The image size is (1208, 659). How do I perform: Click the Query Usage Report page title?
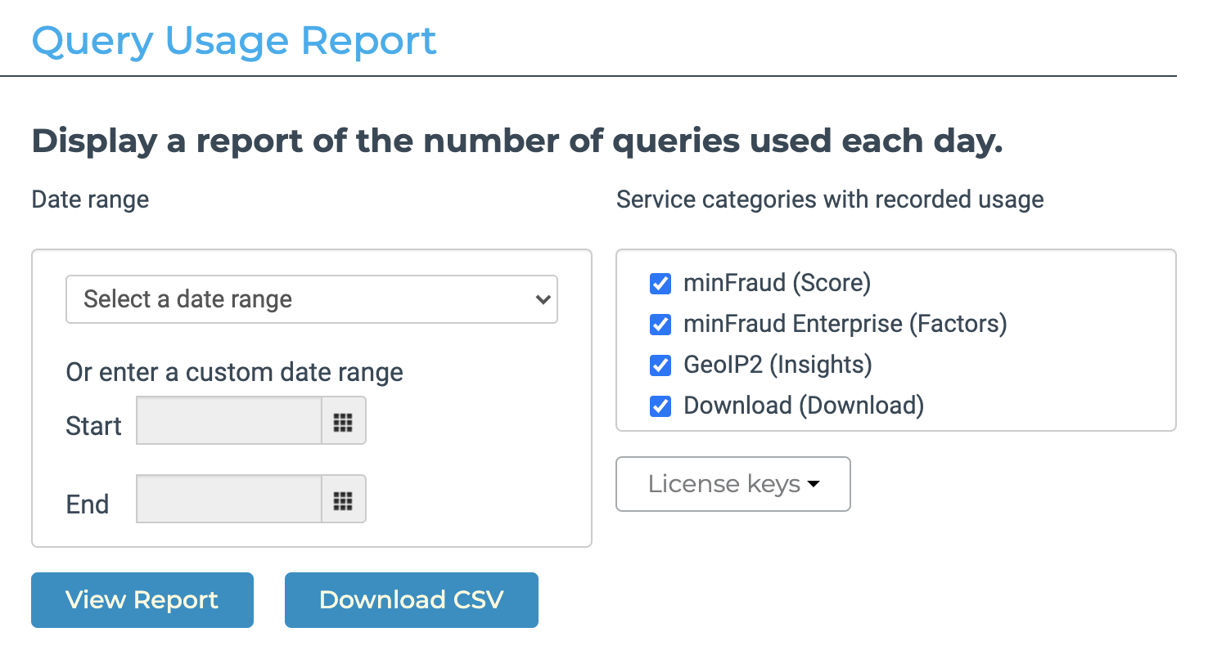(234, 41)
